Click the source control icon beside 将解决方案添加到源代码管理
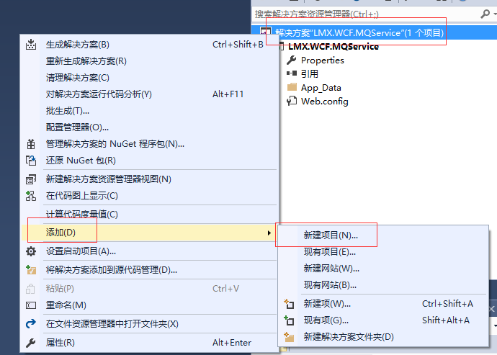Viewport: 497px width, 355px height. [31, 270]
